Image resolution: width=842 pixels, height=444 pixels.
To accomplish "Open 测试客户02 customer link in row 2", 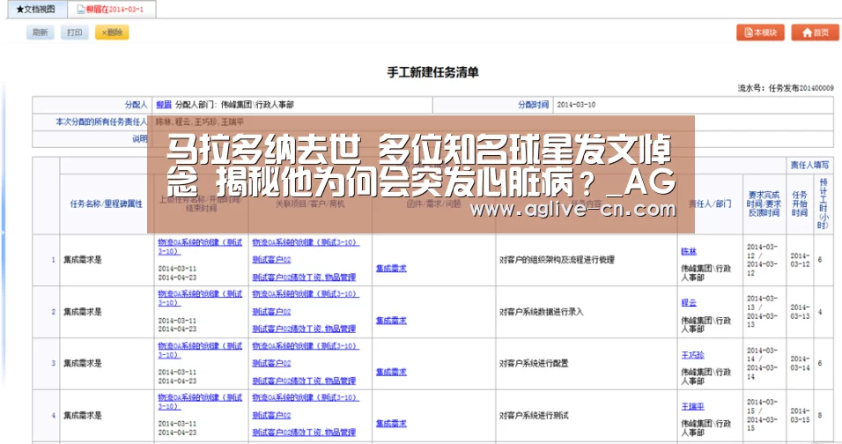I will pyautogui.click(x=271, y=311).
